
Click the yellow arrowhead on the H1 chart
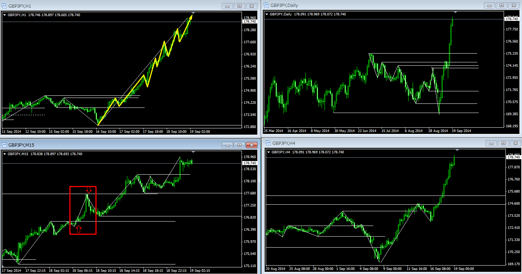pyautogui.click(x=190, y=18)
